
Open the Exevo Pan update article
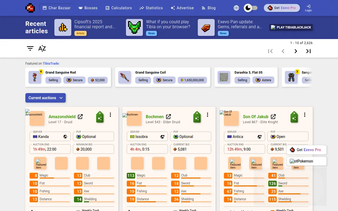point(231,27)
